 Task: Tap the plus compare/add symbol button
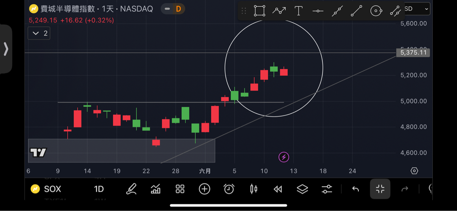tap(205, 189)
